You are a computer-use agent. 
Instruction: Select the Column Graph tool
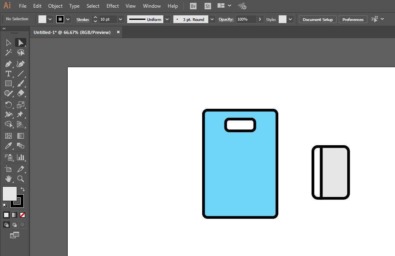[x=21, y=157]
